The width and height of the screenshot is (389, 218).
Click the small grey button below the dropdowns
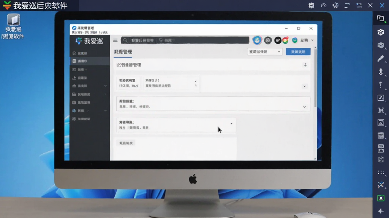[x=126, y=143]
